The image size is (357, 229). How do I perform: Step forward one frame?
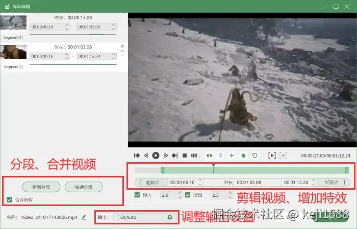point(166,156)
